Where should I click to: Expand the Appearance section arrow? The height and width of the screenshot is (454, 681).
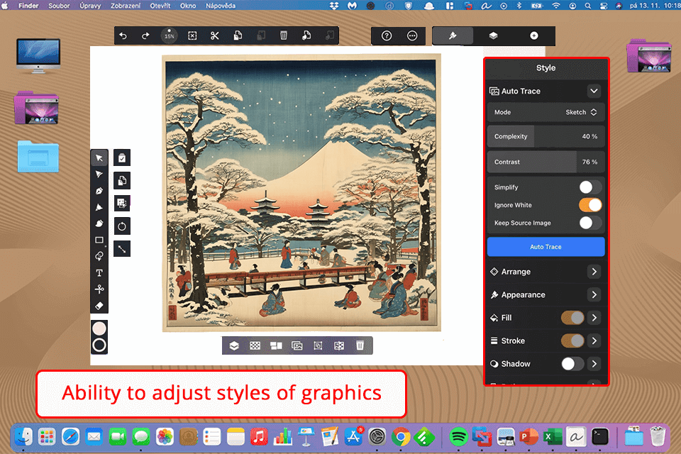(x=594, y=294)
